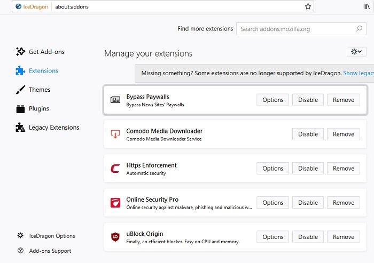
Task: Disable Online Security Pro
Action: [308, 203]
